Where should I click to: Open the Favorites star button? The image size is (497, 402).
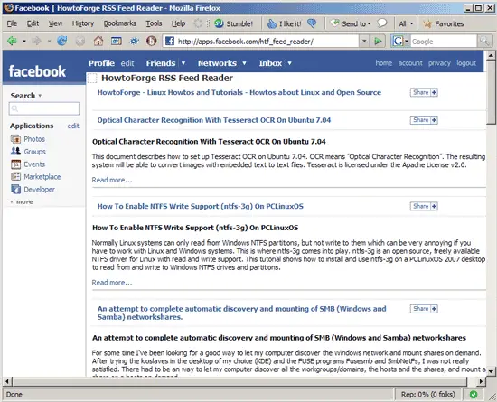[444, 23]
